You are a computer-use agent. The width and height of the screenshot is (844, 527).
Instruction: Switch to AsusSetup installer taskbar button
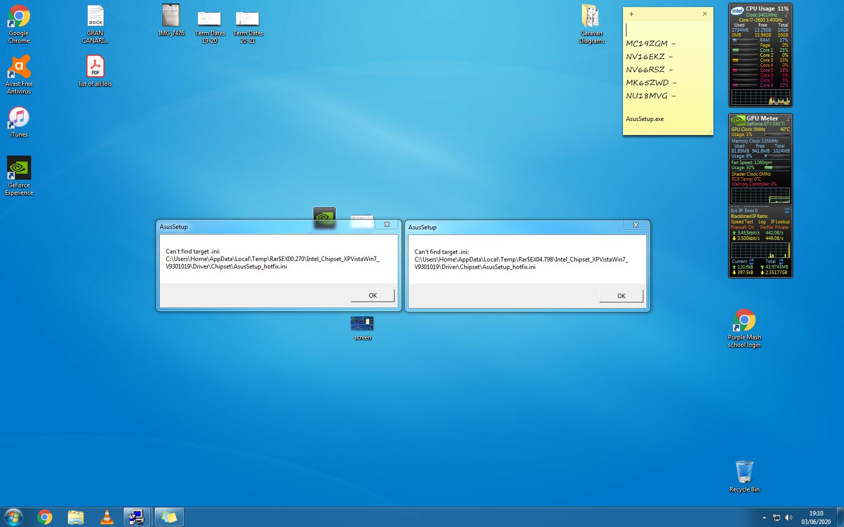[x=137, y=517]
